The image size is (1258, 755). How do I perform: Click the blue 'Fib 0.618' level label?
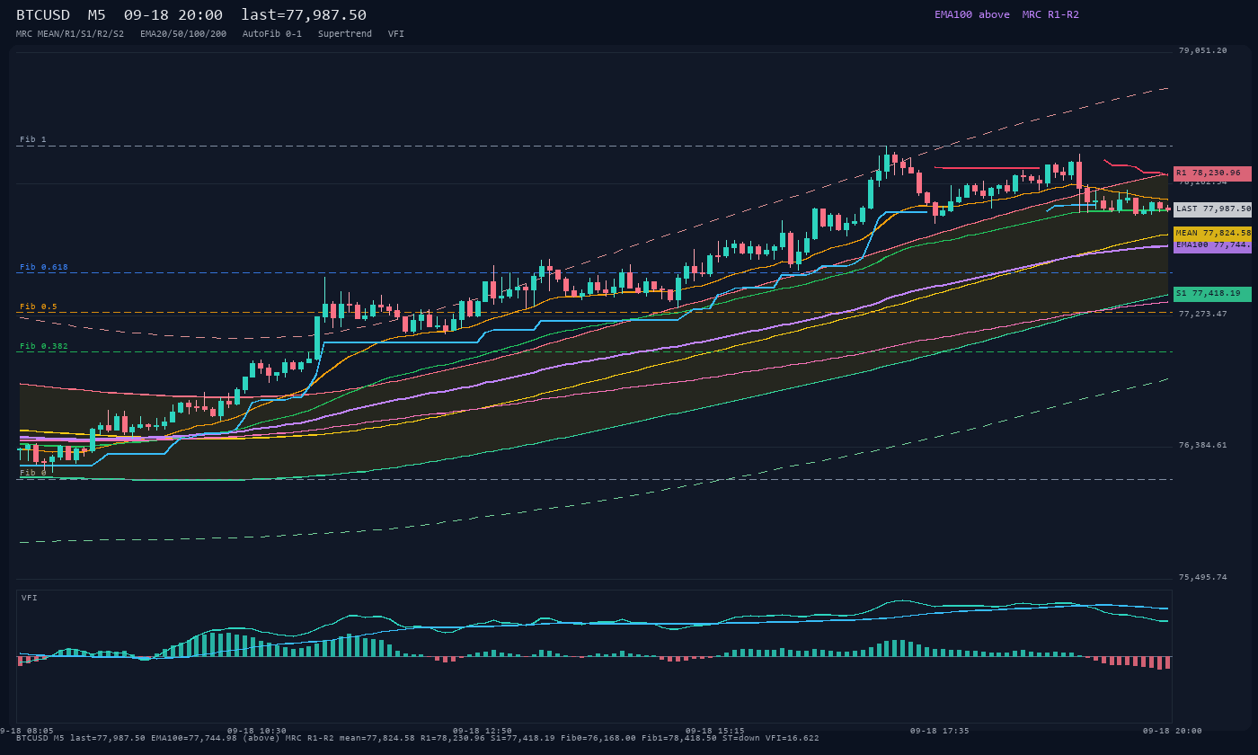coord(44,268)
